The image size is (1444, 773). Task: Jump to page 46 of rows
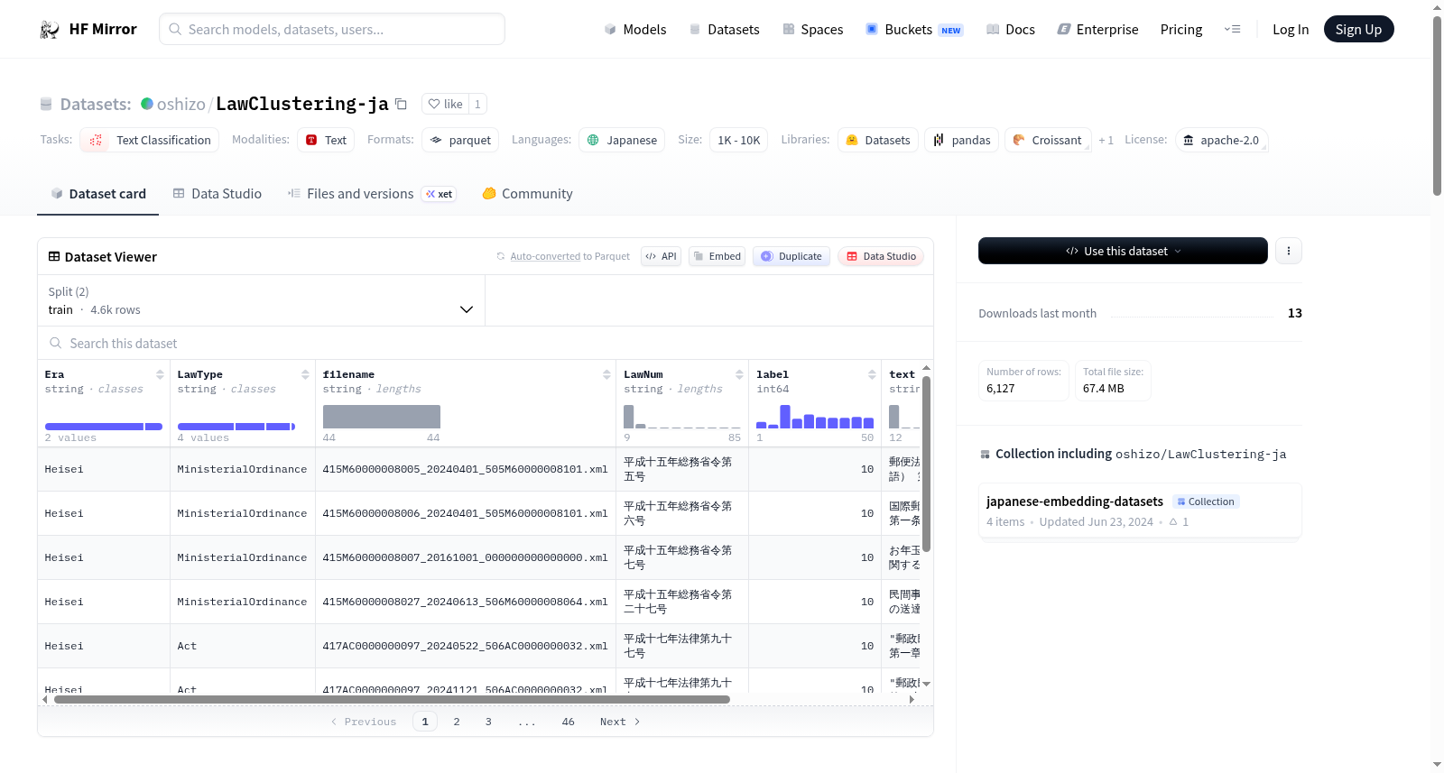coord(569,722)
